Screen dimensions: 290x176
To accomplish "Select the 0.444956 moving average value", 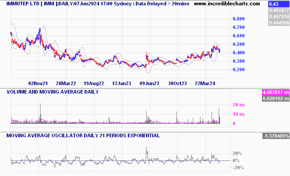I will coord(278,23).
